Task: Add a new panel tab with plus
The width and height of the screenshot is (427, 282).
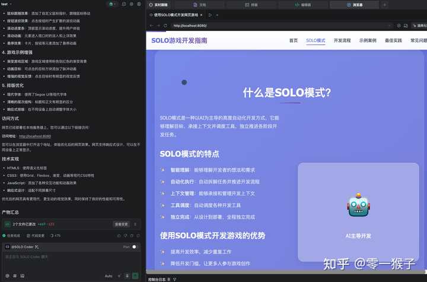Action: tap(384, 5)
